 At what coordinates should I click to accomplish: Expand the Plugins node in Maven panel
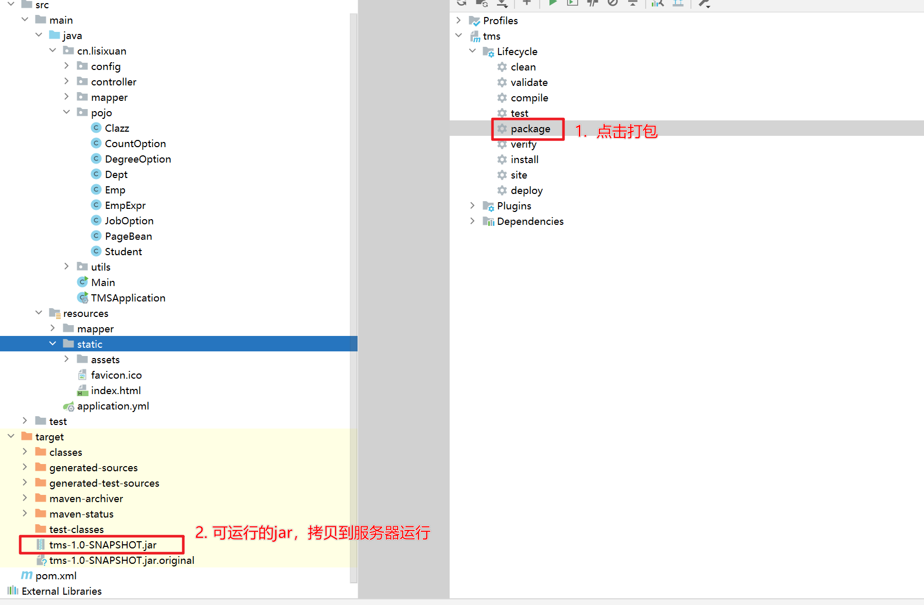pyautogui.click(x=472, y=206)
